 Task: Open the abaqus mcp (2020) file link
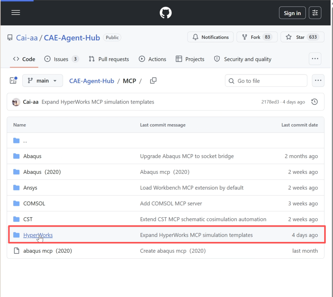coord(48,251)
